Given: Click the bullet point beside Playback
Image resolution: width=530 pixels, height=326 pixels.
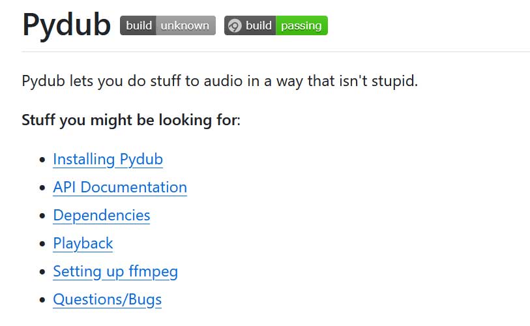Looking at the screenshot, I should (x=42, y=244).
